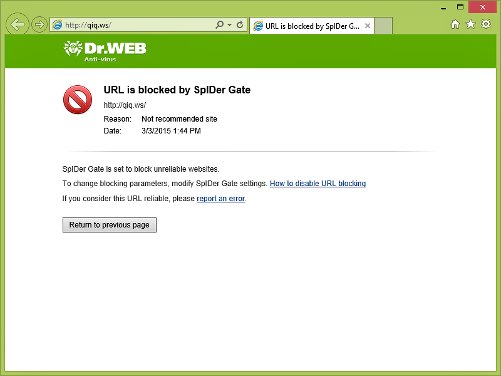501x376 pixels.
Task: Close the 'URL is blocked' tab
Action: (368, 26)
